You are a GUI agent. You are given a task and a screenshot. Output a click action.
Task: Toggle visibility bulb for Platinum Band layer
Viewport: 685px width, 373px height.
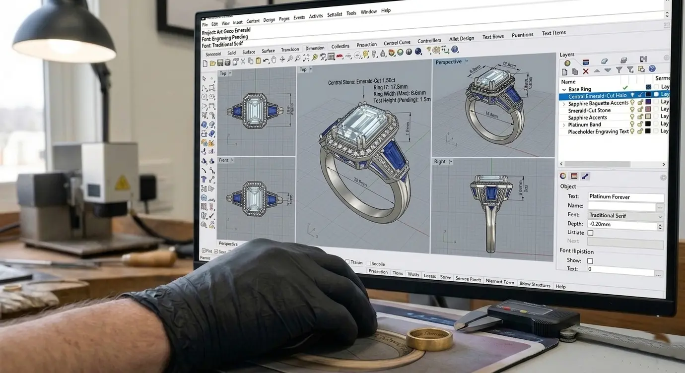[632, 124]
